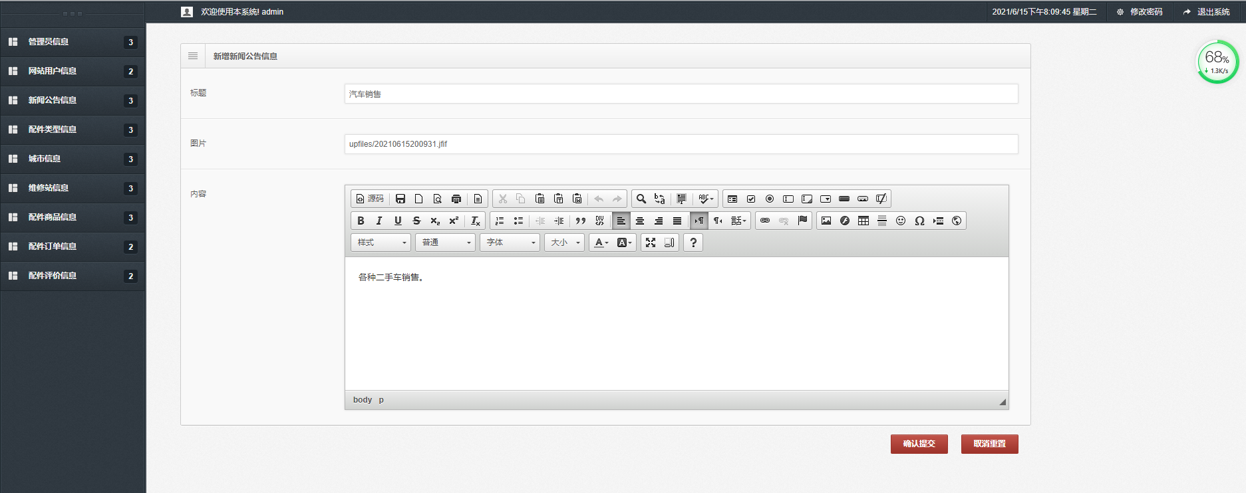Toggle numbered list
The width and height of the screenshot is (1246, 493).
[x=500, y=221]
